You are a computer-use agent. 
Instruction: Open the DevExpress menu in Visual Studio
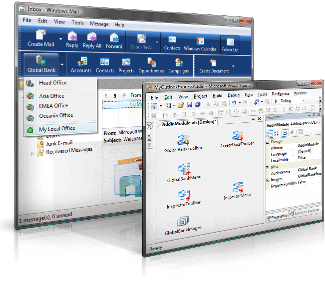click(281, 94)
